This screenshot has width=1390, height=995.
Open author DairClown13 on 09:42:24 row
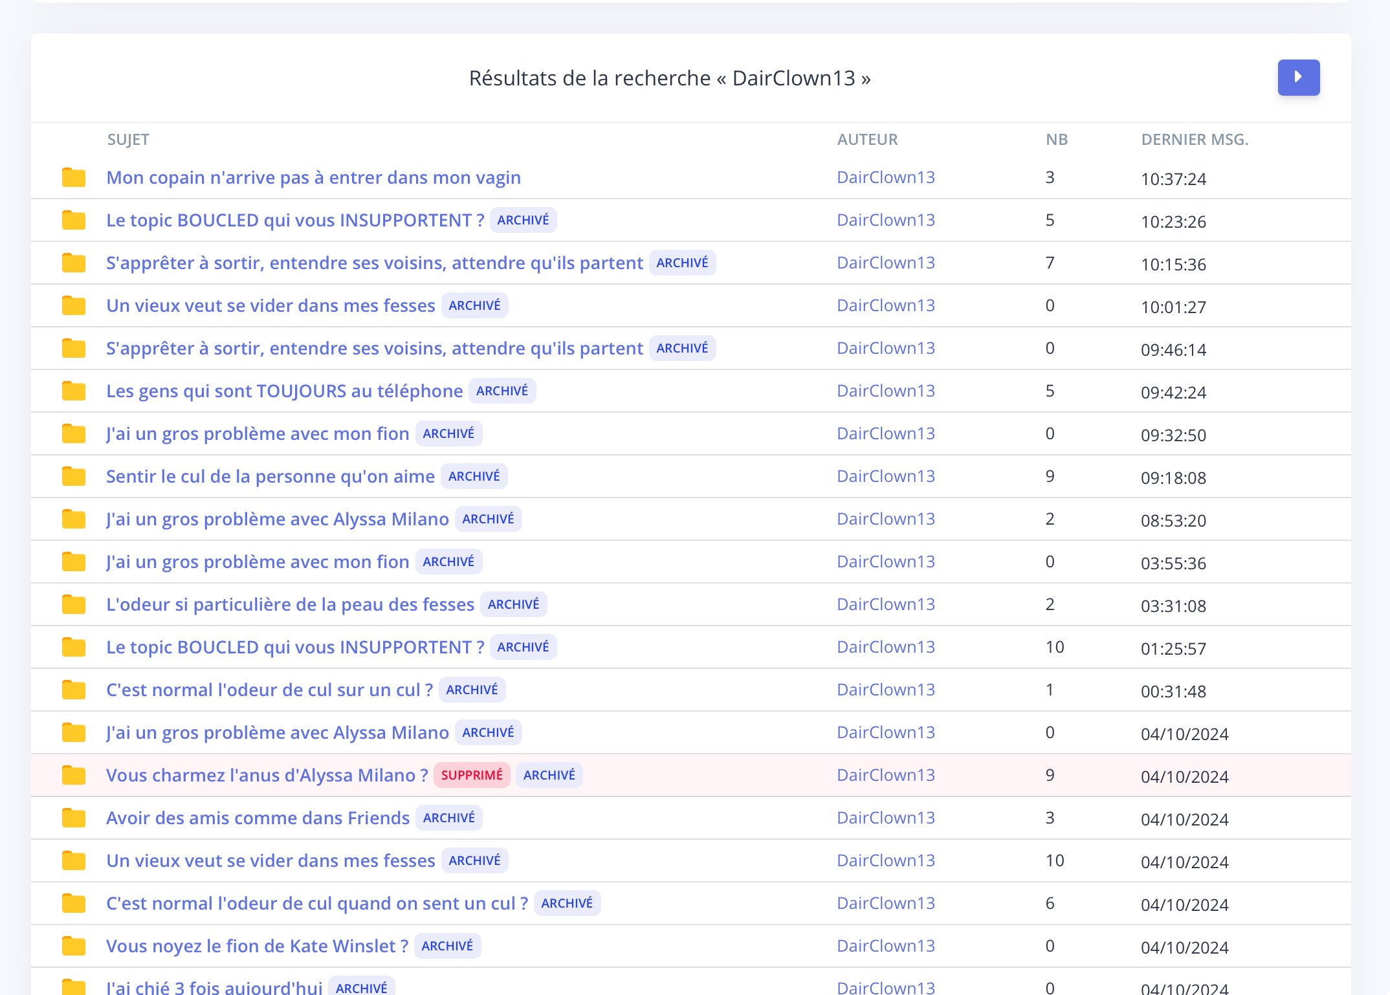886,391
